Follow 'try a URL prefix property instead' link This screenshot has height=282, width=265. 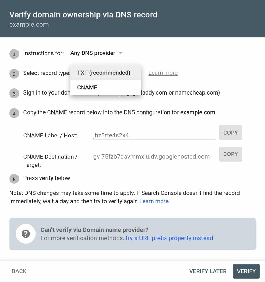click(169, 238)
